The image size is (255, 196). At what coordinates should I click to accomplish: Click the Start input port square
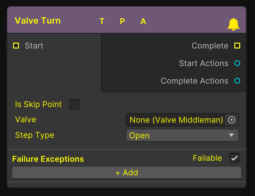[x=16, y=46]
